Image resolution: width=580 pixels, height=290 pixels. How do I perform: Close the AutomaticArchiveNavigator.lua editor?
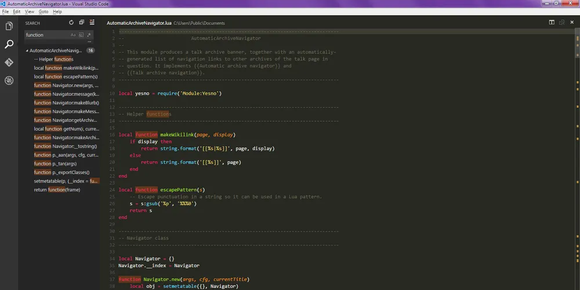tap(572, 23)
